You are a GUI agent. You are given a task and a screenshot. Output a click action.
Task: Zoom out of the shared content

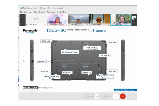[24, 61]
